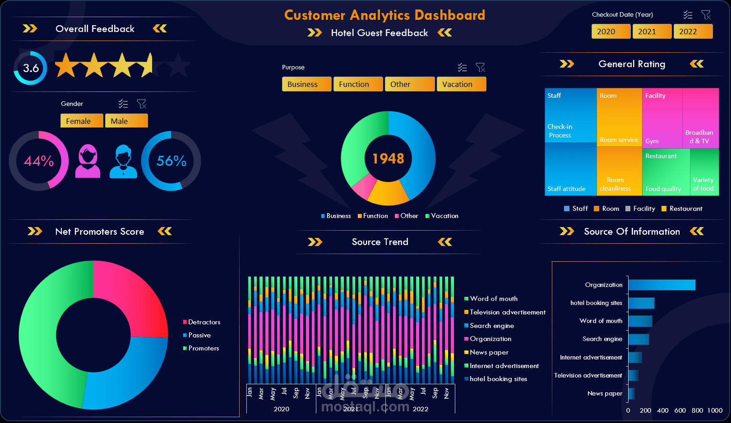The image size is (731, 423).
Task: Click the filter icon beside Checkout Date
Action: pyautogui.click(x=706, y=14)
